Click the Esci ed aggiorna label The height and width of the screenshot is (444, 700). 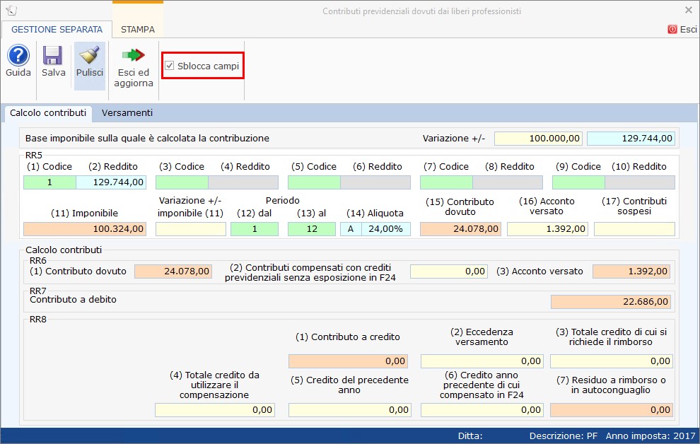point(134,78)
